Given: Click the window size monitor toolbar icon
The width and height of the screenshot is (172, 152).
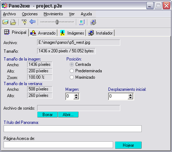Looking at the screenshot, I should (x=82, y=22).
